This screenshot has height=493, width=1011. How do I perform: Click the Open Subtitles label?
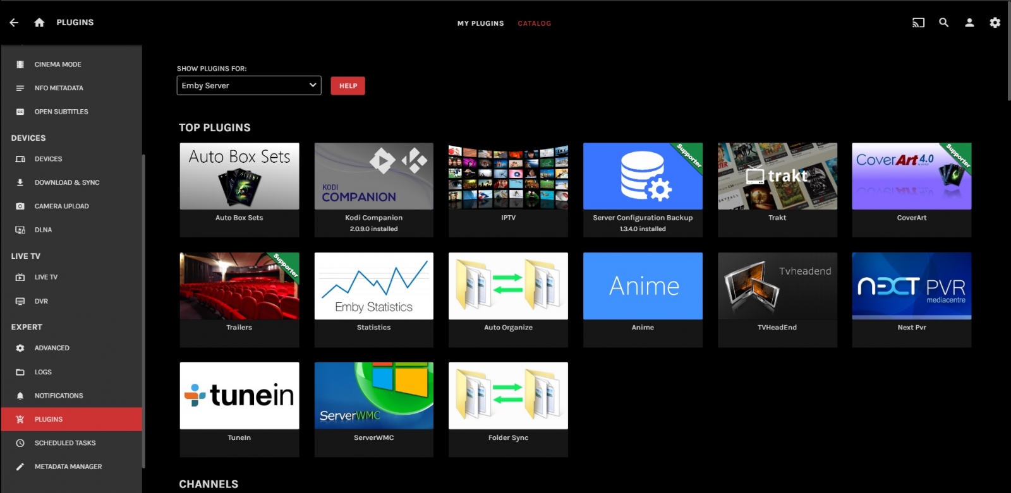click(61, 112)
